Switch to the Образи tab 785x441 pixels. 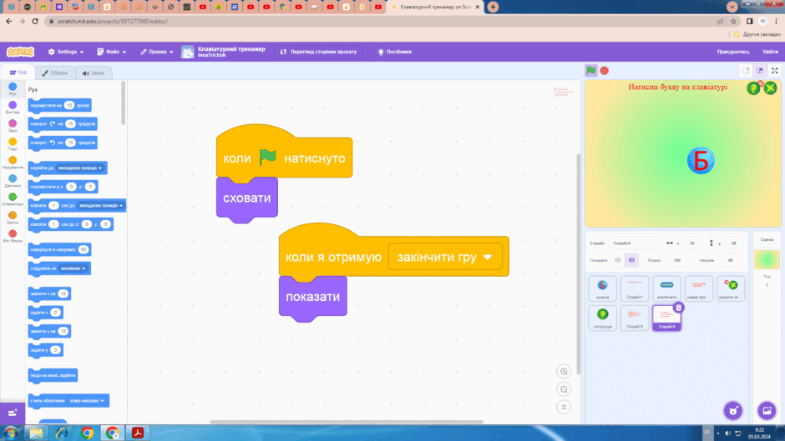click(54, 73)
